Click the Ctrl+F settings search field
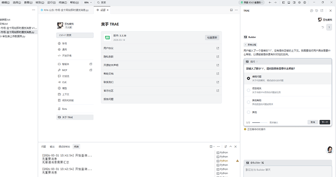Screen dimensions: 336x177 pyautogui.click(x=75, y=35)
